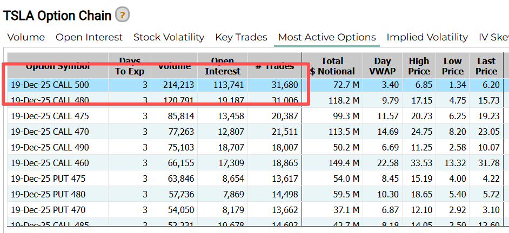The height and width of the screenshot is (233, 509).
Task: Click the 19-Dec-25 PUT 475 symbol
Action: pos(48,179)
